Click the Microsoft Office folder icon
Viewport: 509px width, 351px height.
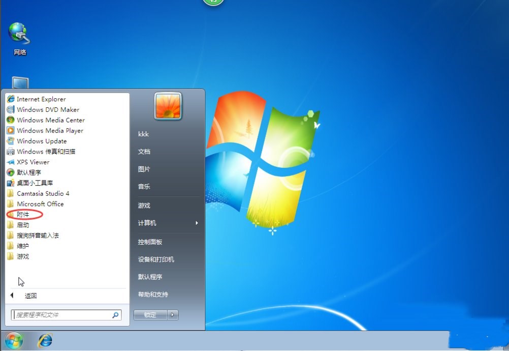coord(11,204)
